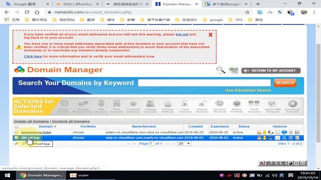Viewport: 321px width, 180px height.
Task: Click the lock icon in aishangyou.tube row
Action: [259, 132]
